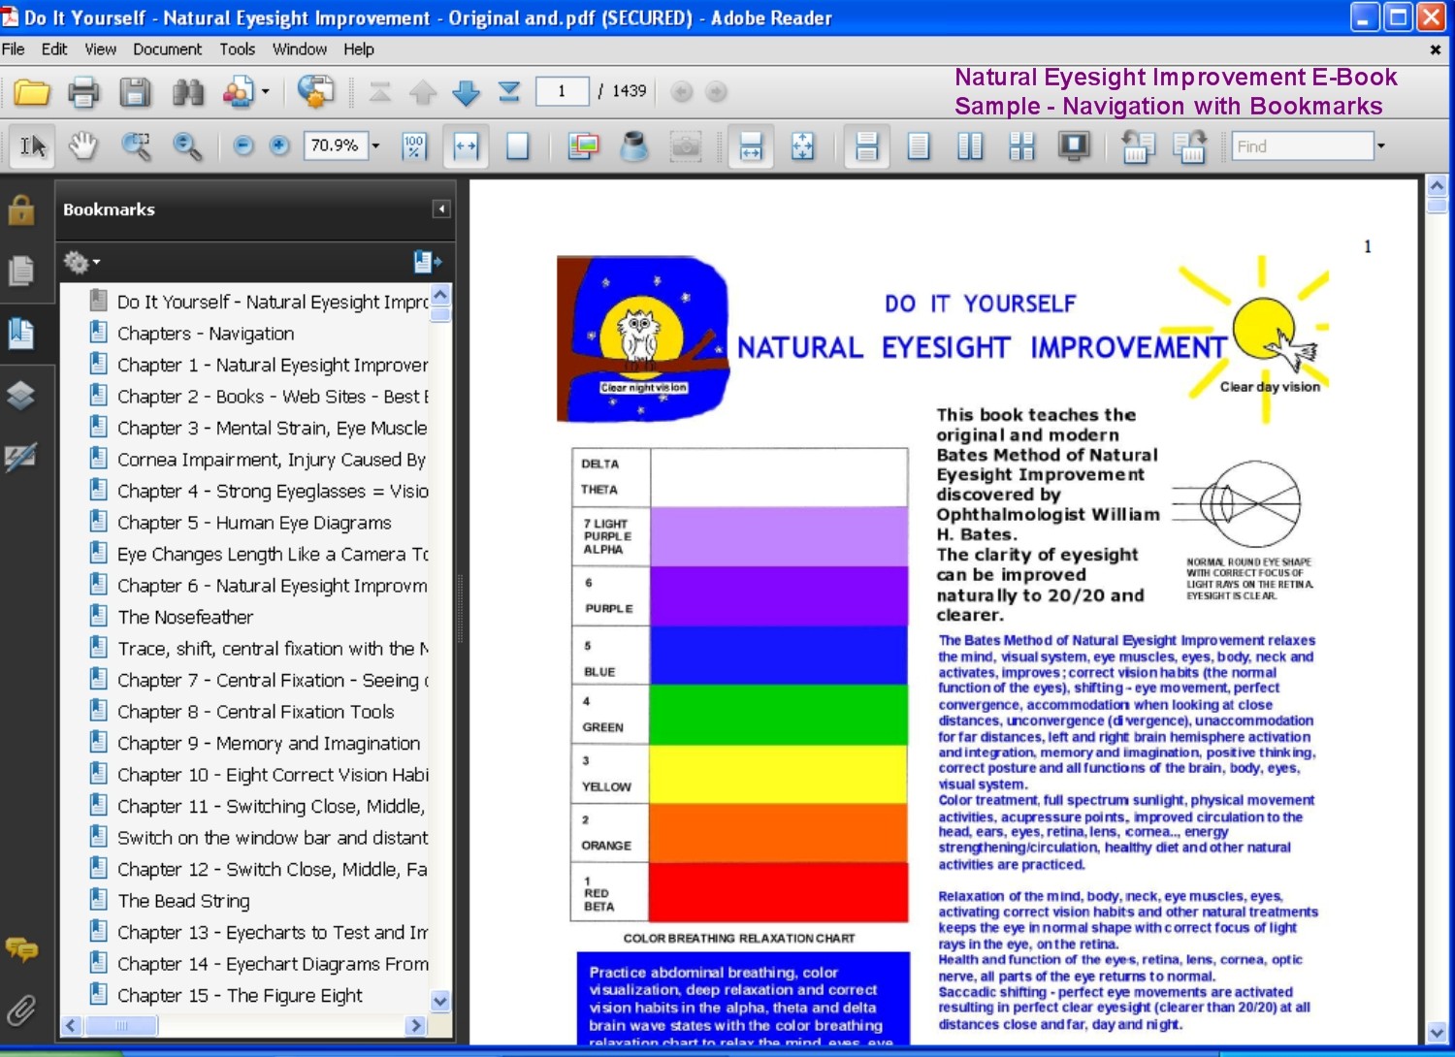Switch to single page view
The image size is (1455, 1057).
click(x=919, y=146)
